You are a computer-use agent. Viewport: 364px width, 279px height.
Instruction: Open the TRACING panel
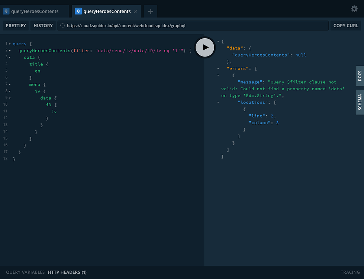coord(350,272)
